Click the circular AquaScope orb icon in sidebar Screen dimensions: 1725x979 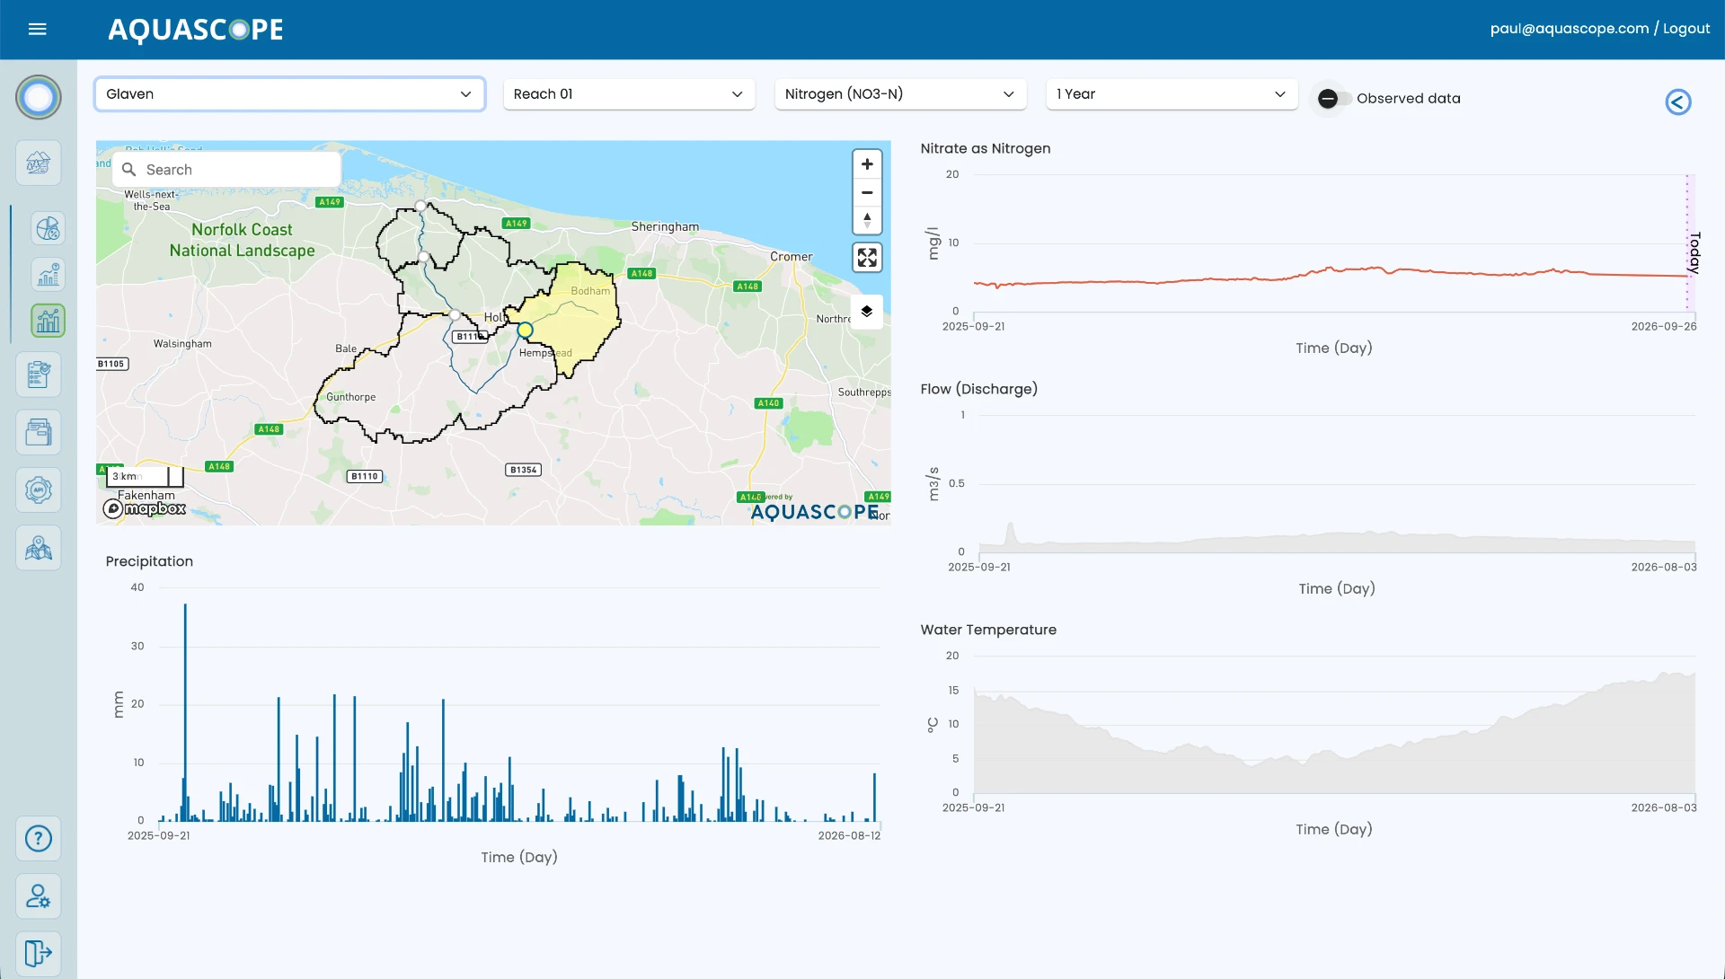39,97
